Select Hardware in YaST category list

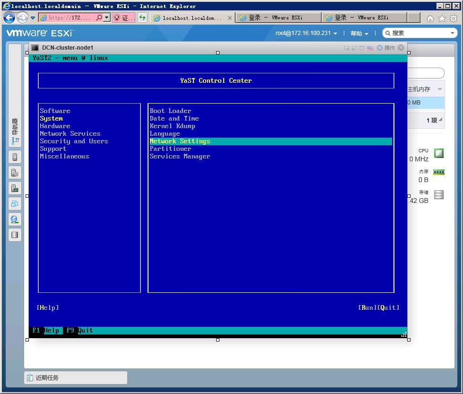[x=55, y=126]
